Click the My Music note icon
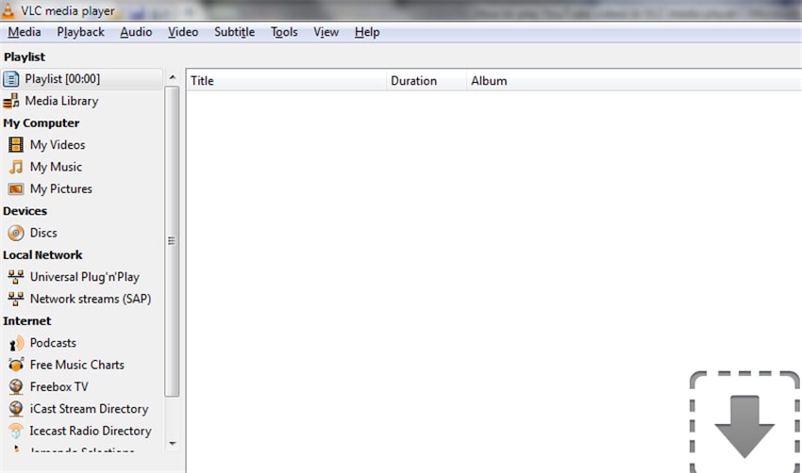Viewport: 802px width, 473px height. coord(16,167)
